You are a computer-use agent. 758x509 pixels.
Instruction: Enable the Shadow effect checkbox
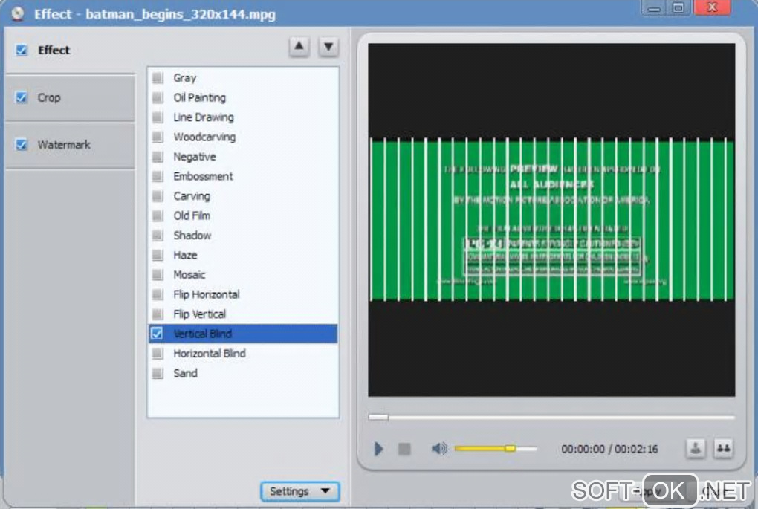158,236
